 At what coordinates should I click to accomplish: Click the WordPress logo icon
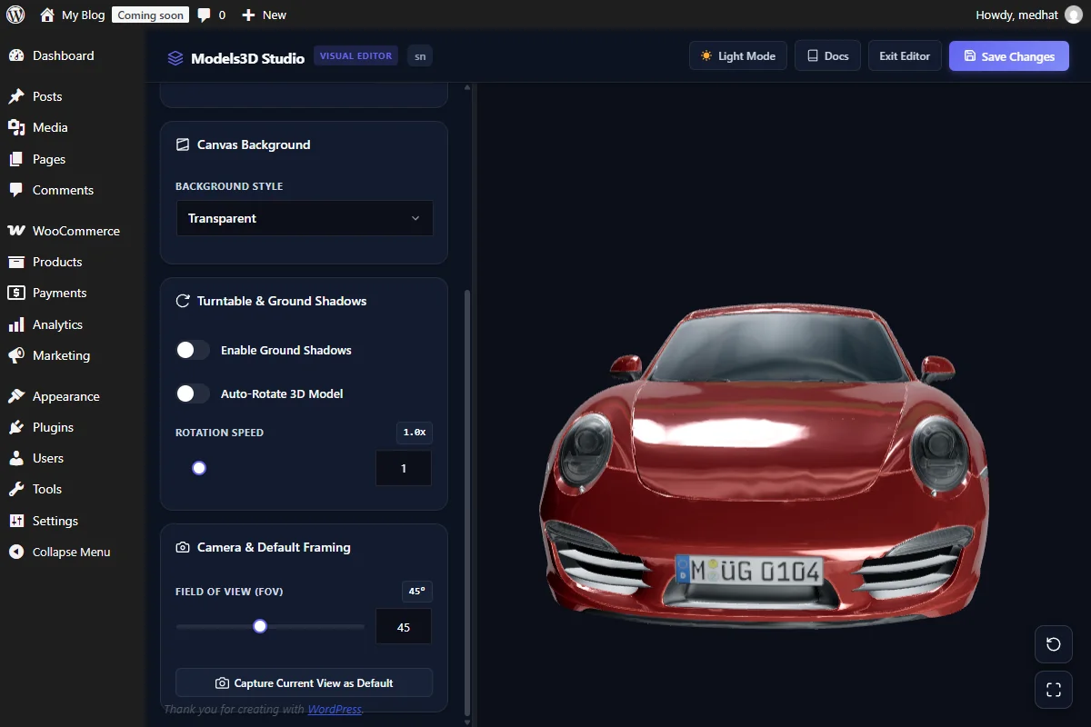tap(15, 15)
